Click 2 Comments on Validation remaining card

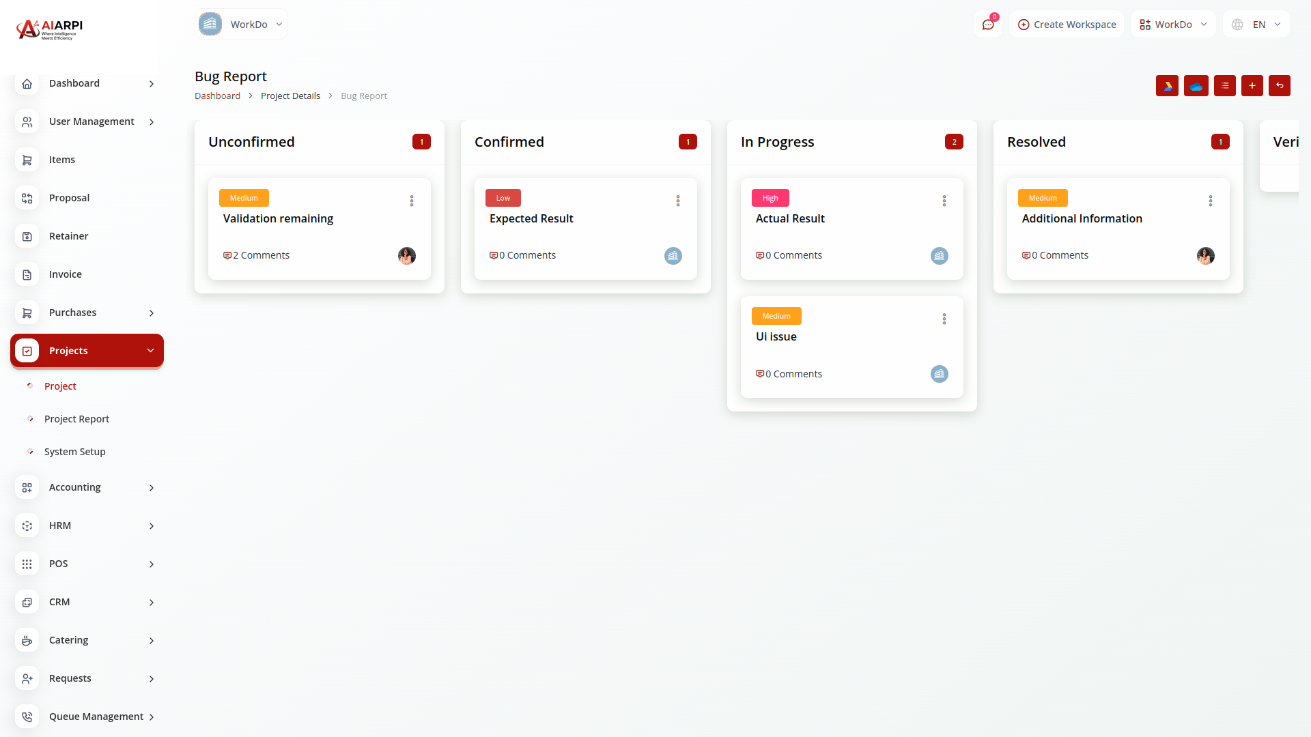click(256, 255)
